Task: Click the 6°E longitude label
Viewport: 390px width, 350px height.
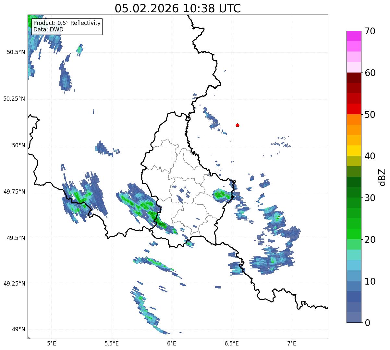Action: [x=172, y=344]
